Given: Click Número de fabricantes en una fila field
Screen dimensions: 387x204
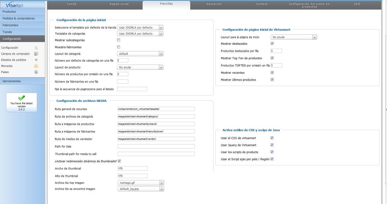Looking at the screenshot, I should (122, 82).
